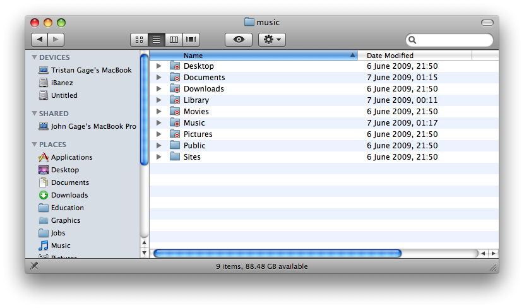Viewport: 524px width, 308px height.
Task: Toggle list view mode button
Action: (157, 40)
